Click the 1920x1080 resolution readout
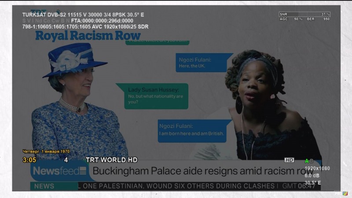This screenshot has width=352, height=198. pos(317,169)
